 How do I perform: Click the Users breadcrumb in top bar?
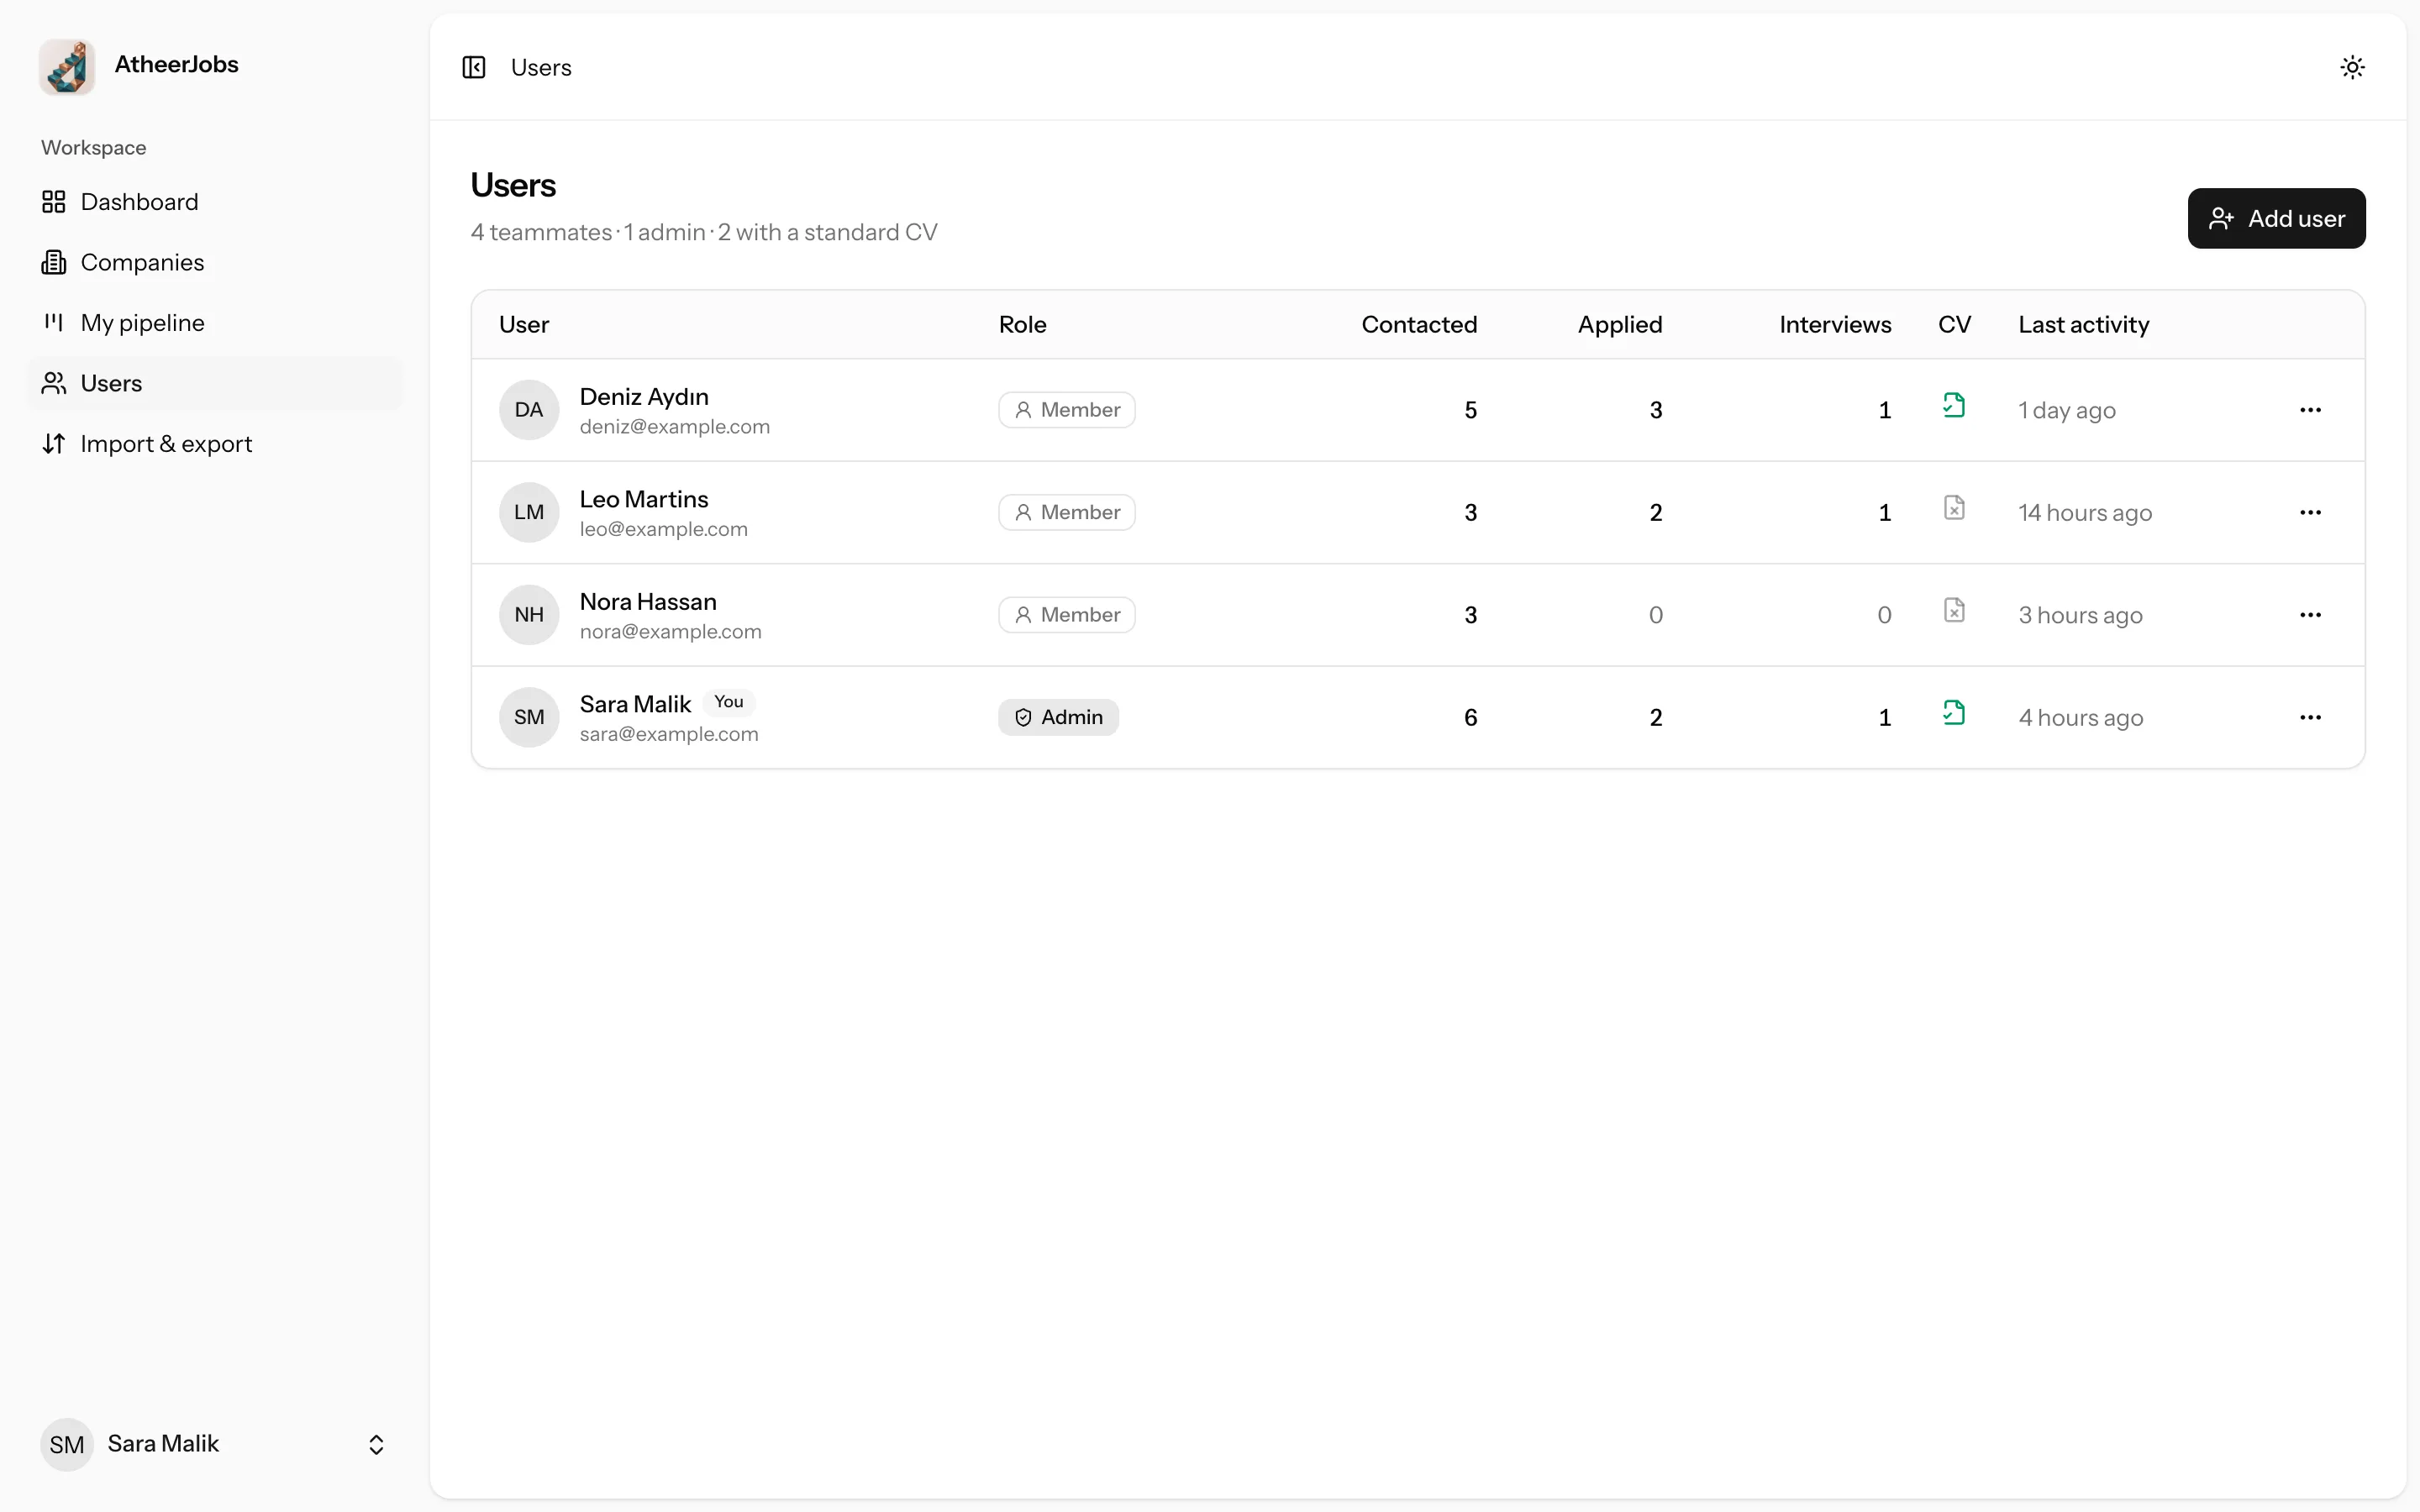tap(541, 68)
